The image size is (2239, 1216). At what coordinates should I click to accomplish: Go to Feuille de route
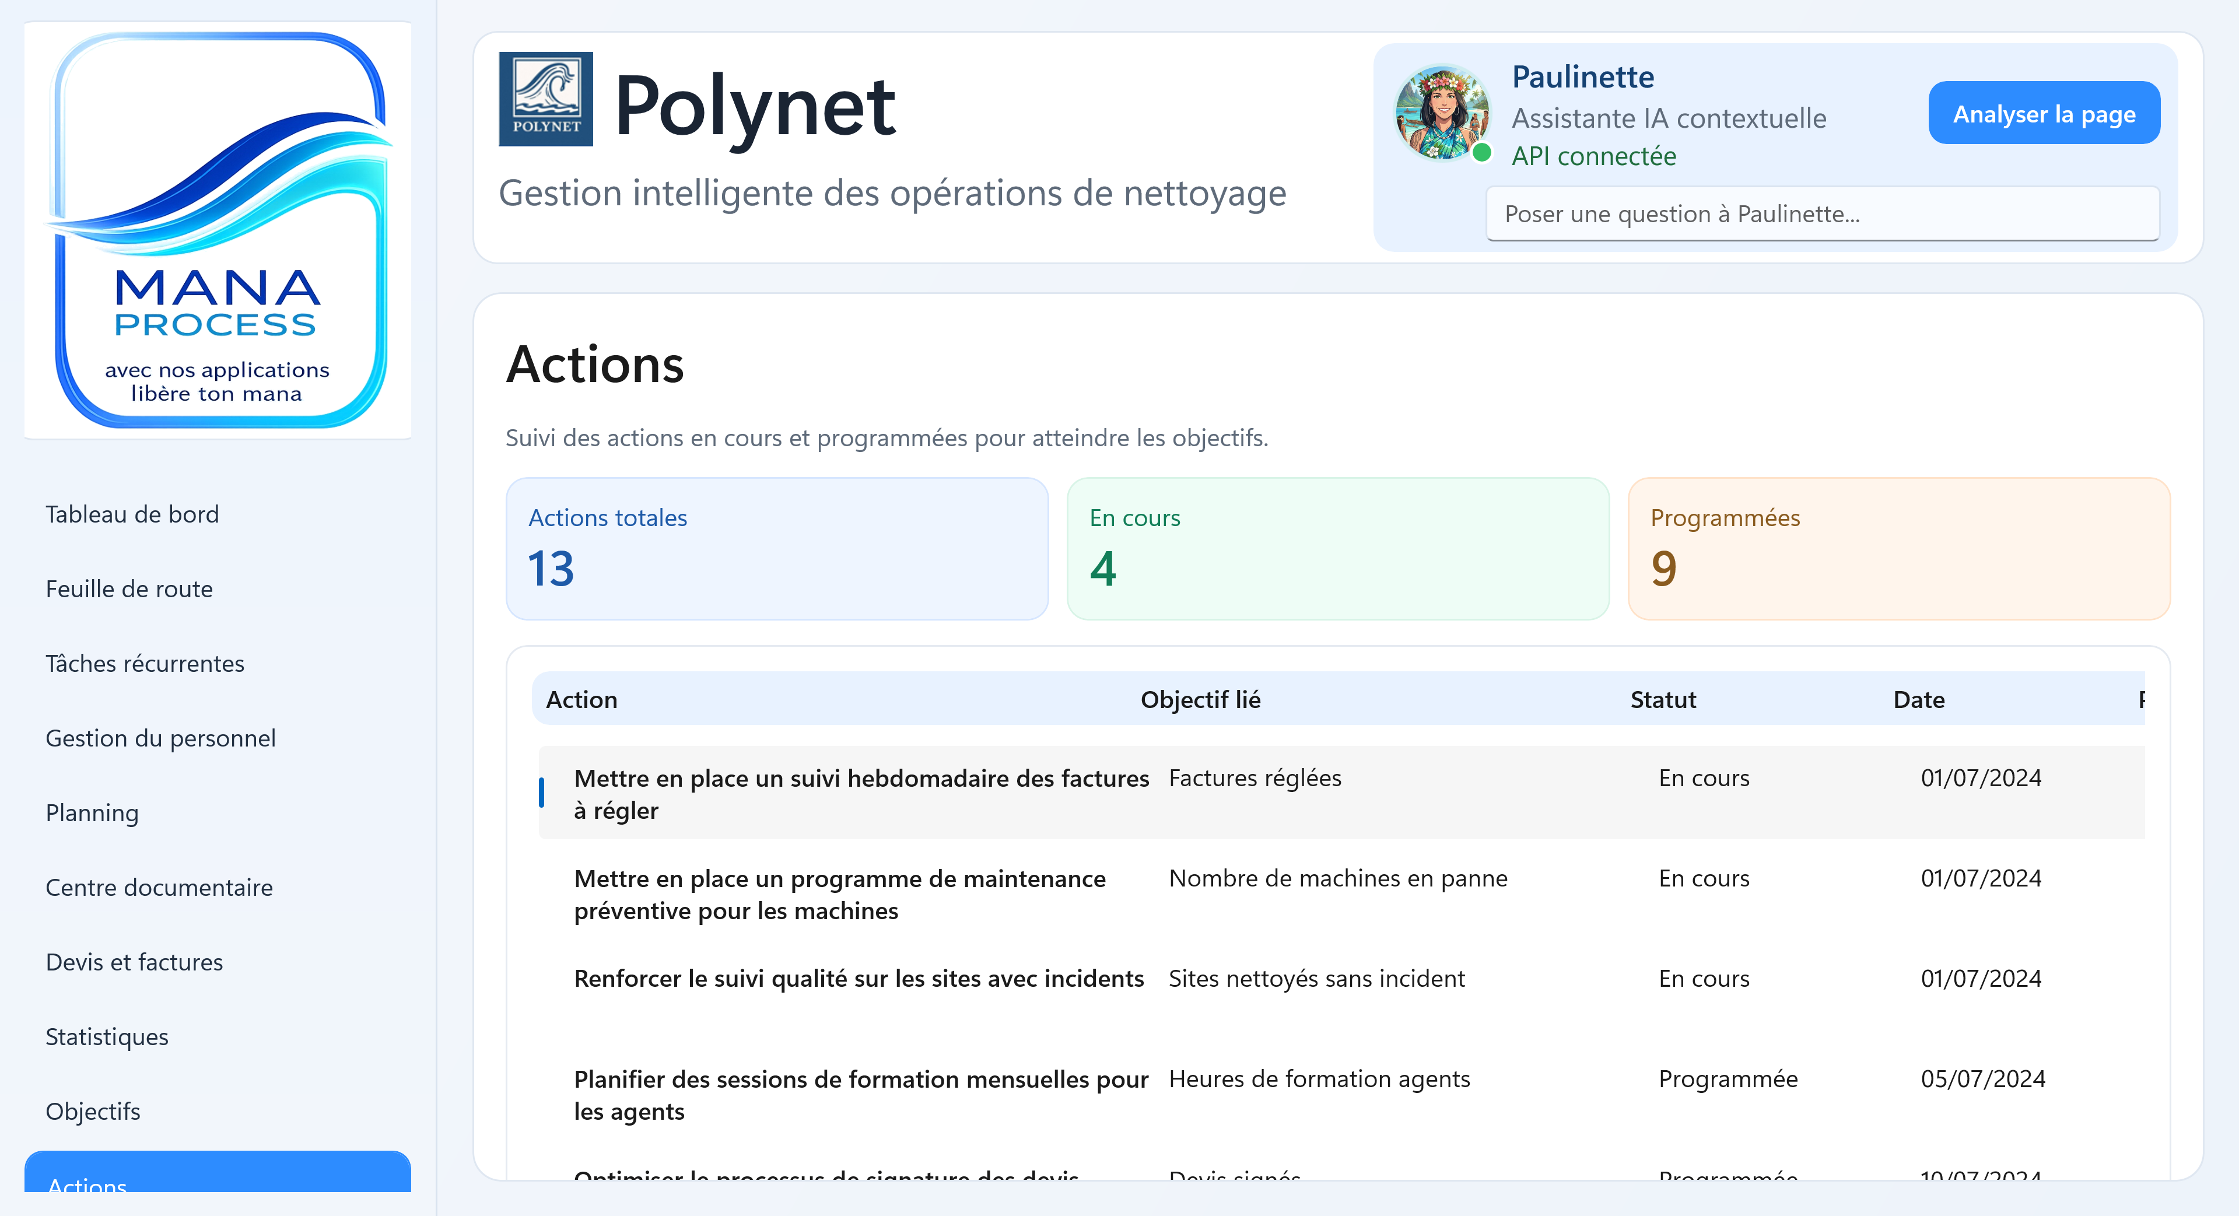(129, 589)
